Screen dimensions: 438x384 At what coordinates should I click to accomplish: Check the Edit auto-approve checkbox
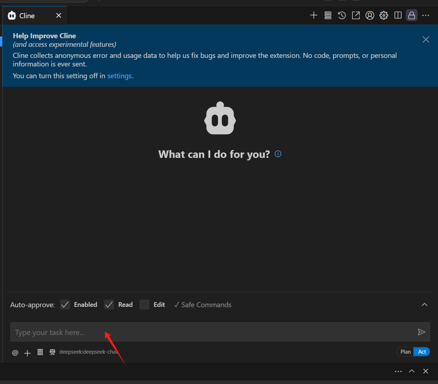(144, 305)
